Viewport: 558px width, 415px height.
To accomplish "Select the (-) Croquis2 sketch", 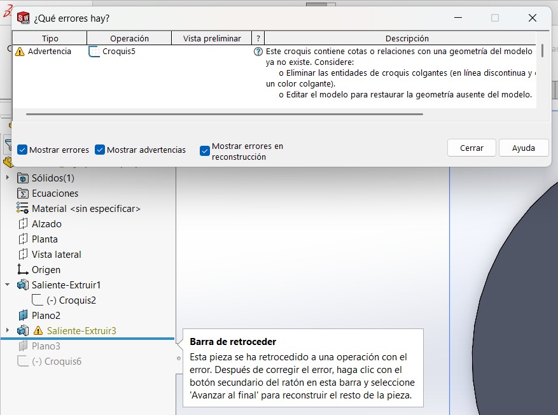I will [x=71, y=300].
